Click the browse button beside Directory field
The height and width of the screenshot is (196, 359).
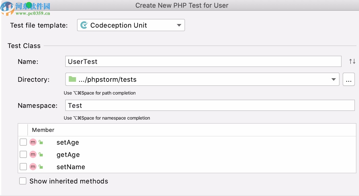coord(349,79)
